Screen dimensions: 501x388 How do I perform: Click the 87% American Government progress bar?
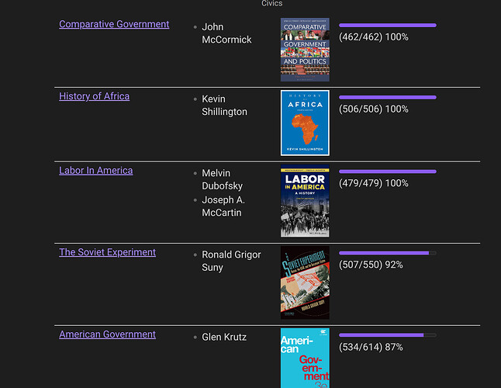pyautogui.click(x=387, y=335)
